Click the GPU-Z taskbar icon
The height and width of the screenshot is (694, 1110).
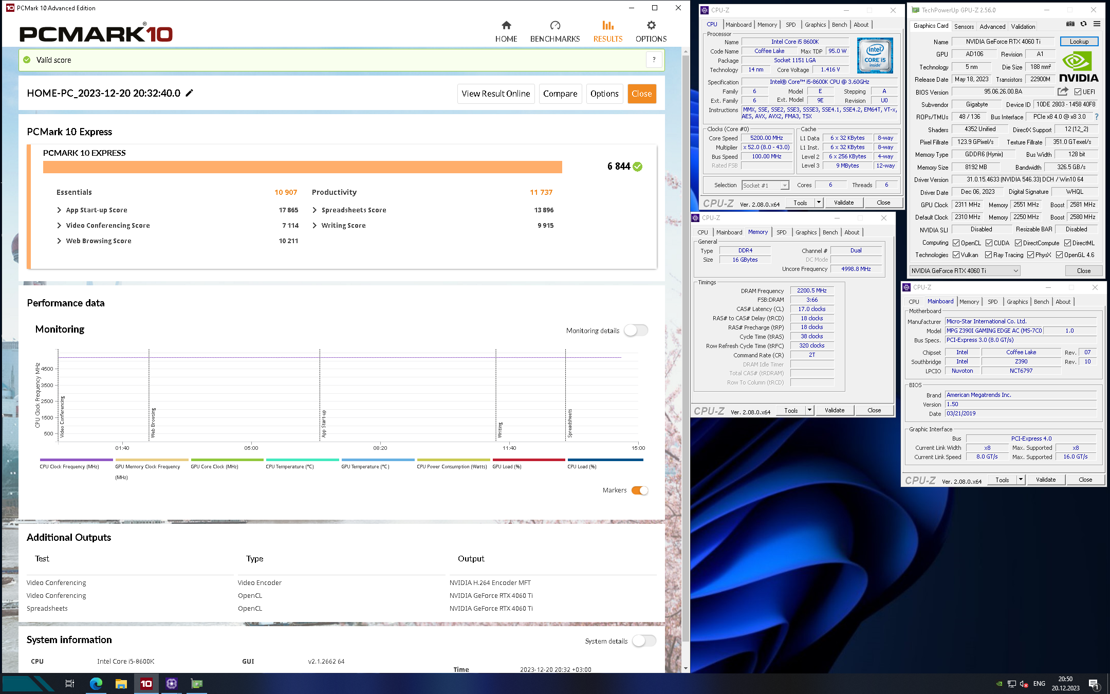click(x=197, y=683)
